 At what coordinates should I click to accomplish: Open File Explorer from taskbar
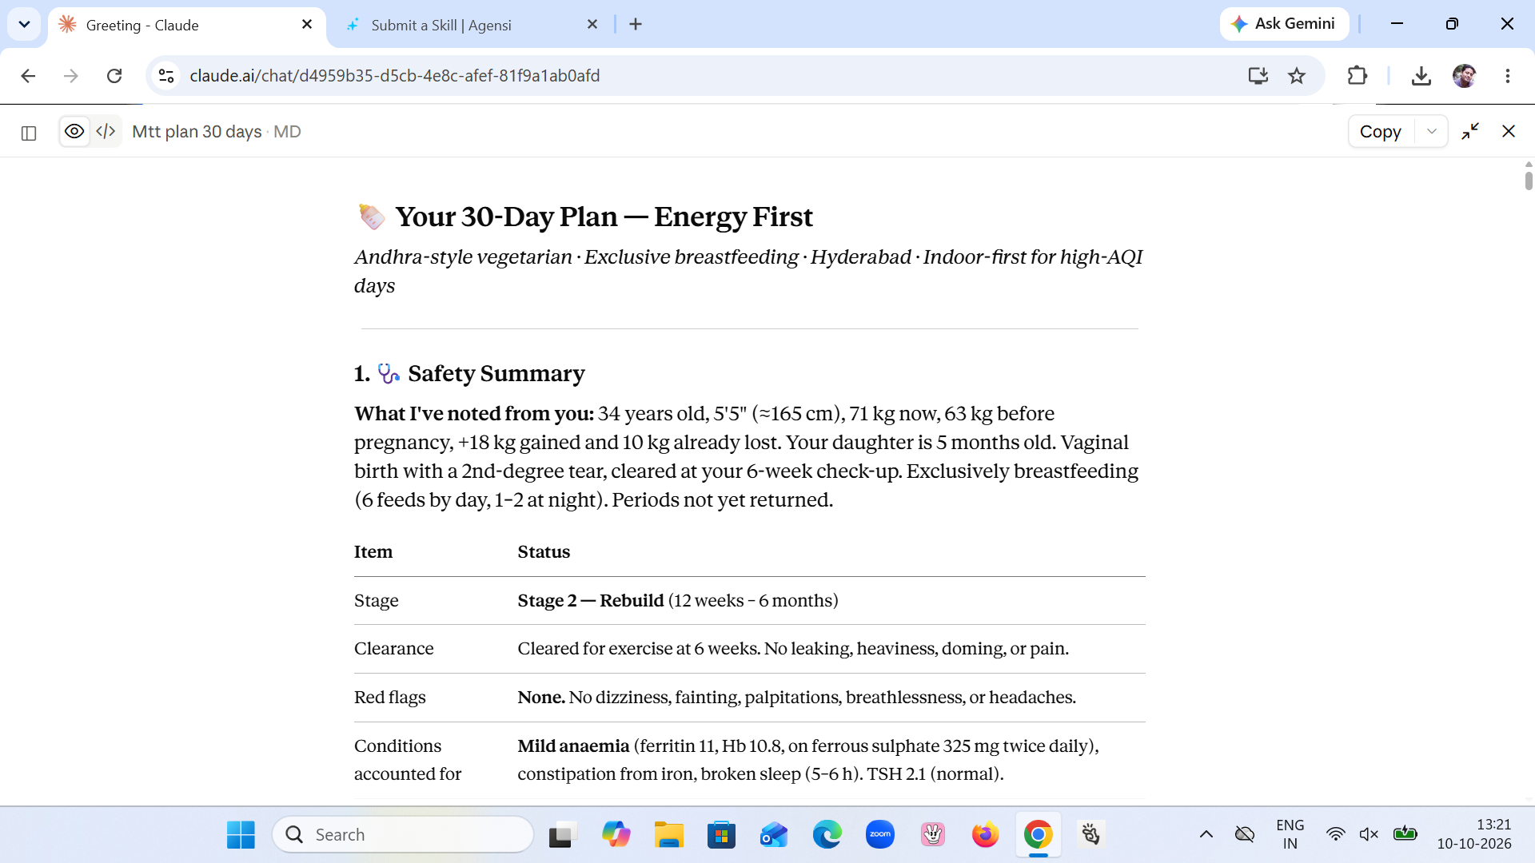click(x=668, y=835)
